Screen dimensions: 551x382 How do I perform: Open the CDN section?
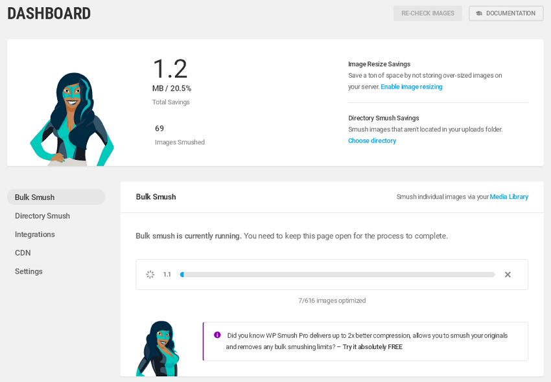click(23, 253)
